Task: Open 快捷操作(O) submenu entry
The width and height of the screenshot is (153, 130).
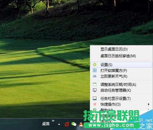Action: (x=121, y=104)
